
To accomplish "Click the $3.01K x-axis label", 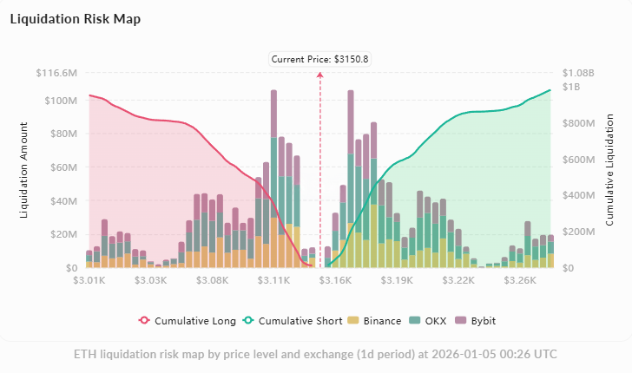I will pyautogui.click(x=89, y=281).
